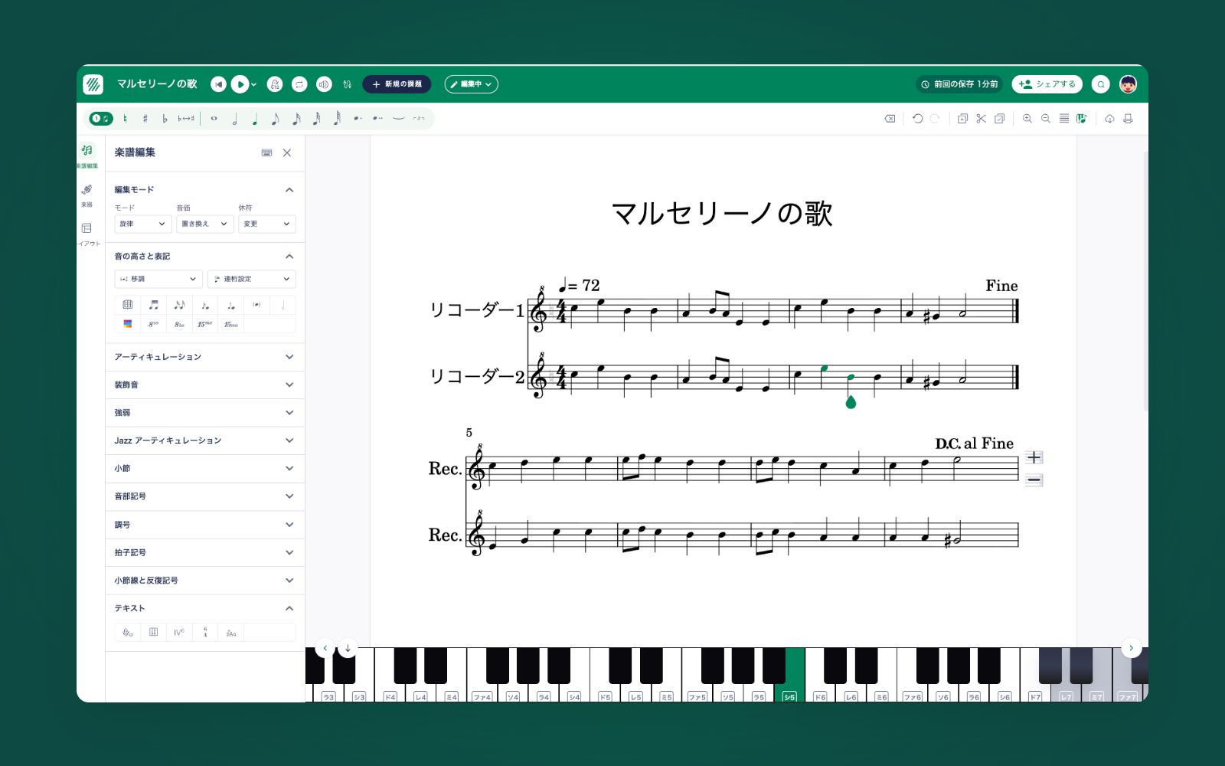The width and height of the screenshot is (1225, 766).
Task: Apply 8va octave up marking
Action: (153, 324)
